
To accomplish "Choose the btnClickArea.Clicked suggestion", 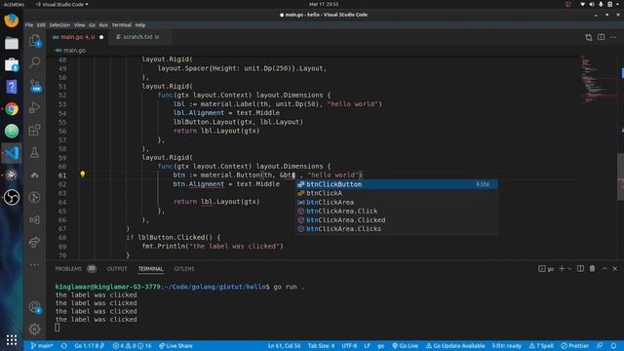I will [397, 220].
